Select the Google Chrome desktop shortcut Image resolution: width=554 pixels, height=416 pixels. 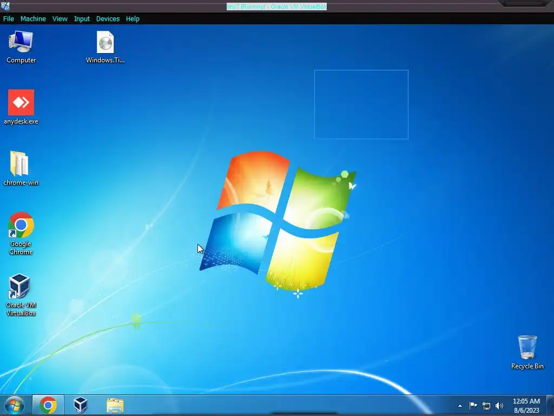coord(21,233)
